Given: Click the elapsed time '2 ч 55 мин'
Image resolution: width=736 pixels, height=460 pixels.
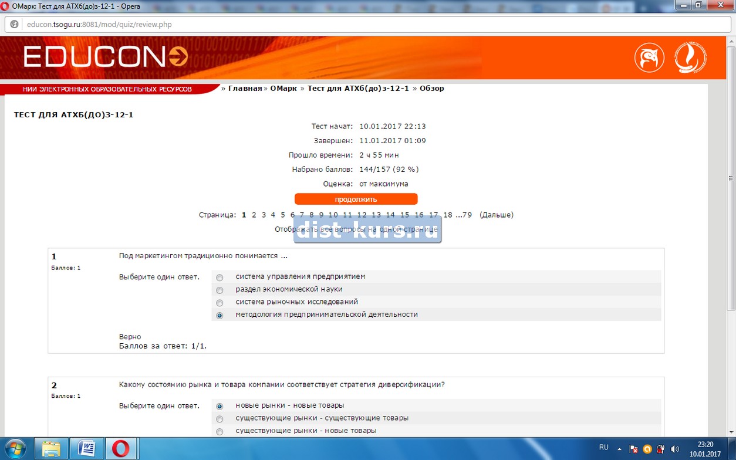Looking at the screenshot, I should click(x=379, y=155).
